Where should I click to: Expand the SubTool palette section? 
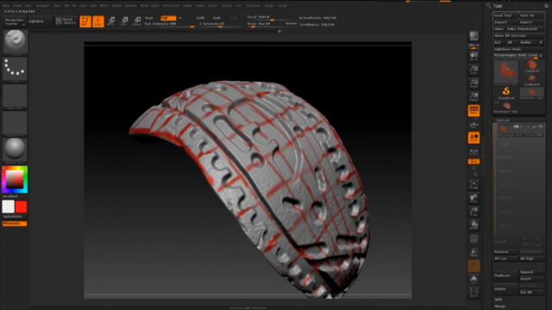502,121
